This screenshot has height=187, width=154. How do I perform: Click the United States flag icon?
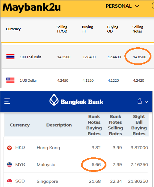click(10, 80)
